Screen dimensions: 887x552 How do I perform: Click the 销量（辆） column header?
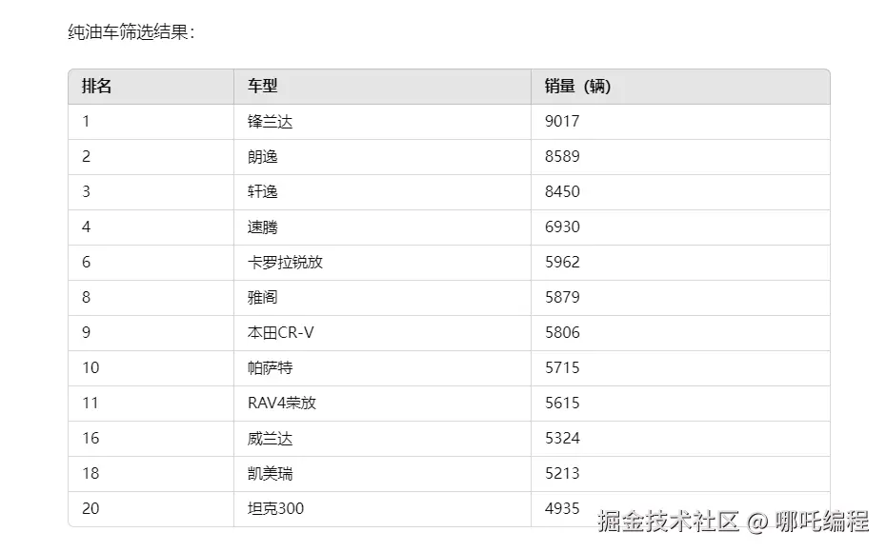[577, 87]
